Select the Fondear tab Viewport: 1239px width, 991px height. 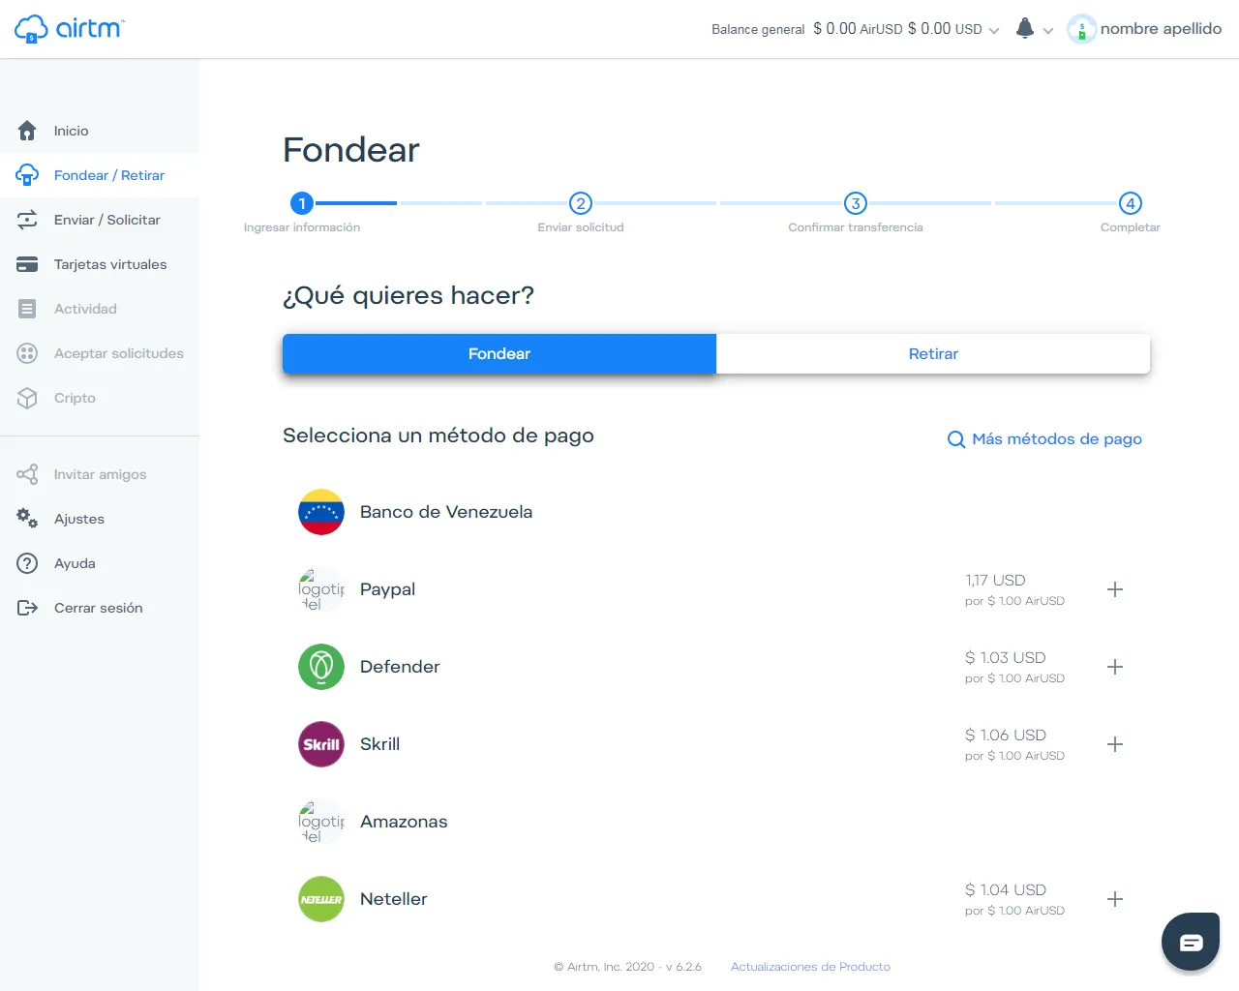point(499,354)
